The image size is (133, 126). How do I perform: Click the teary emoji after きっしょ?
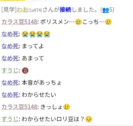[66, 107]
